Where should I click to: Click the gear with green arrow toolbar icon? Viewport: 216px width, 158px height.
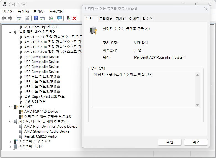coord(51,18)
